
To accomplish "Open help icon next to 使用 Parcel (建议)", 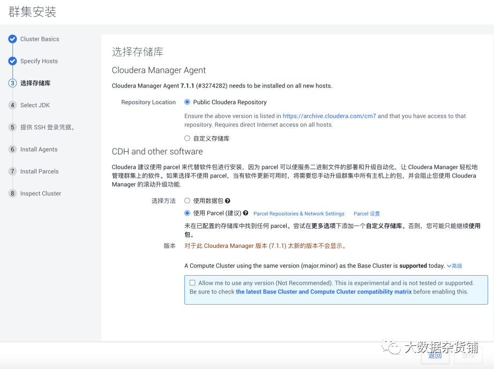I will click(x=245, y=213).
